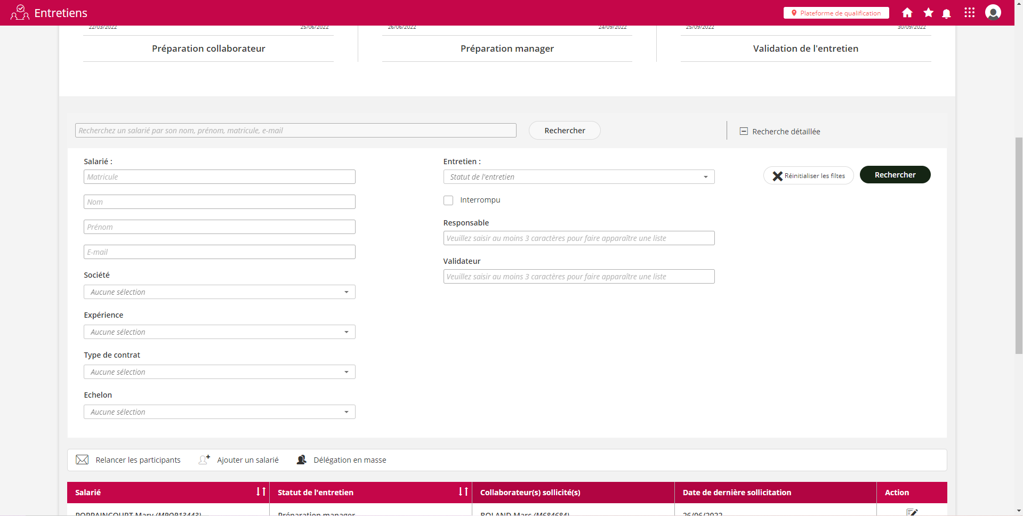
Task: Click the Entretiens logo icon
Action: (x=20, y=13)
